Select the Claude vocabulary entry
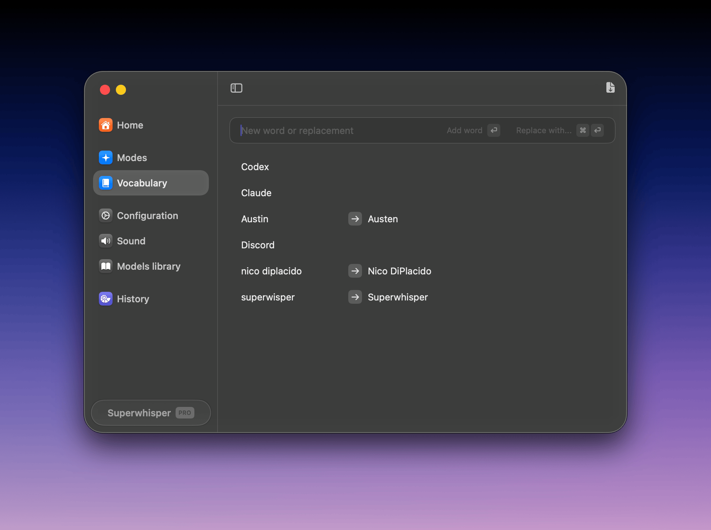This screenshot has height=530, width=711. pyautogui.click(x=256, y=193)
